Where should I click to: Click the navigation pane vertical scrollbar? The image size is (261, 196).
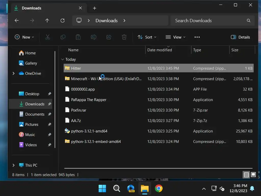click(55, 100)
